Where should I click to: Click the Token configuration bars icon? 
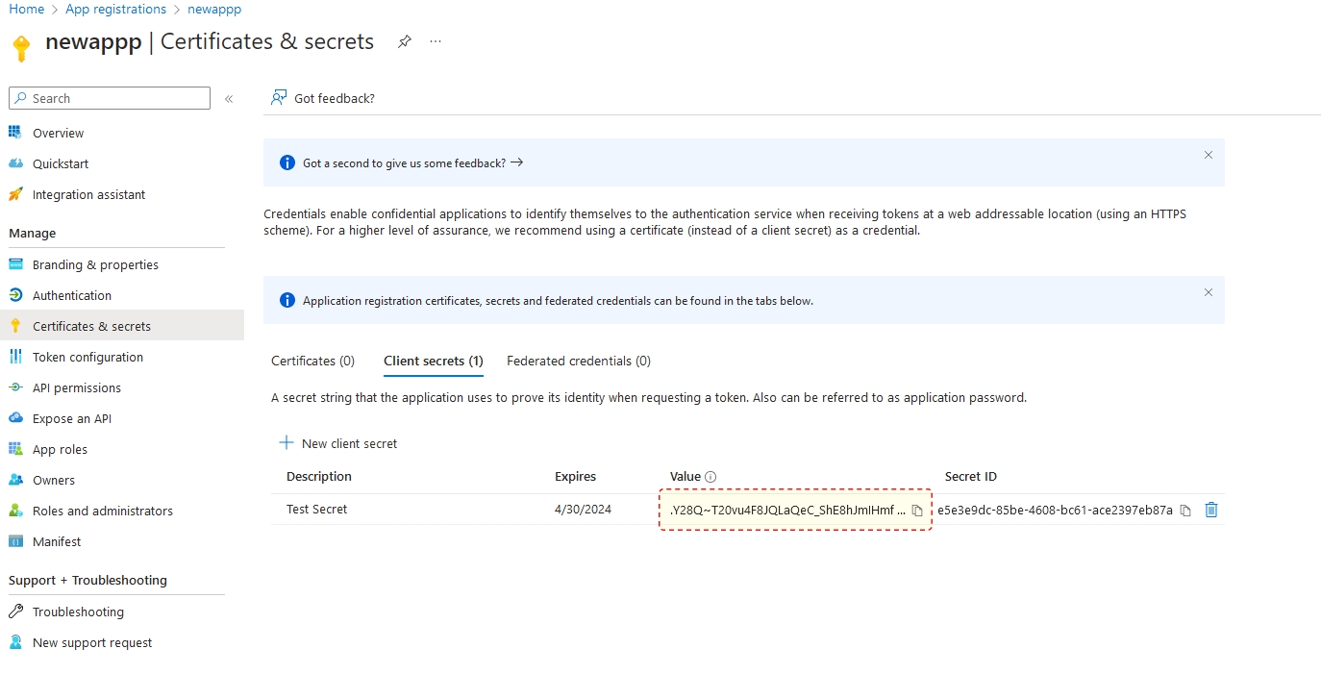(15, 357)
